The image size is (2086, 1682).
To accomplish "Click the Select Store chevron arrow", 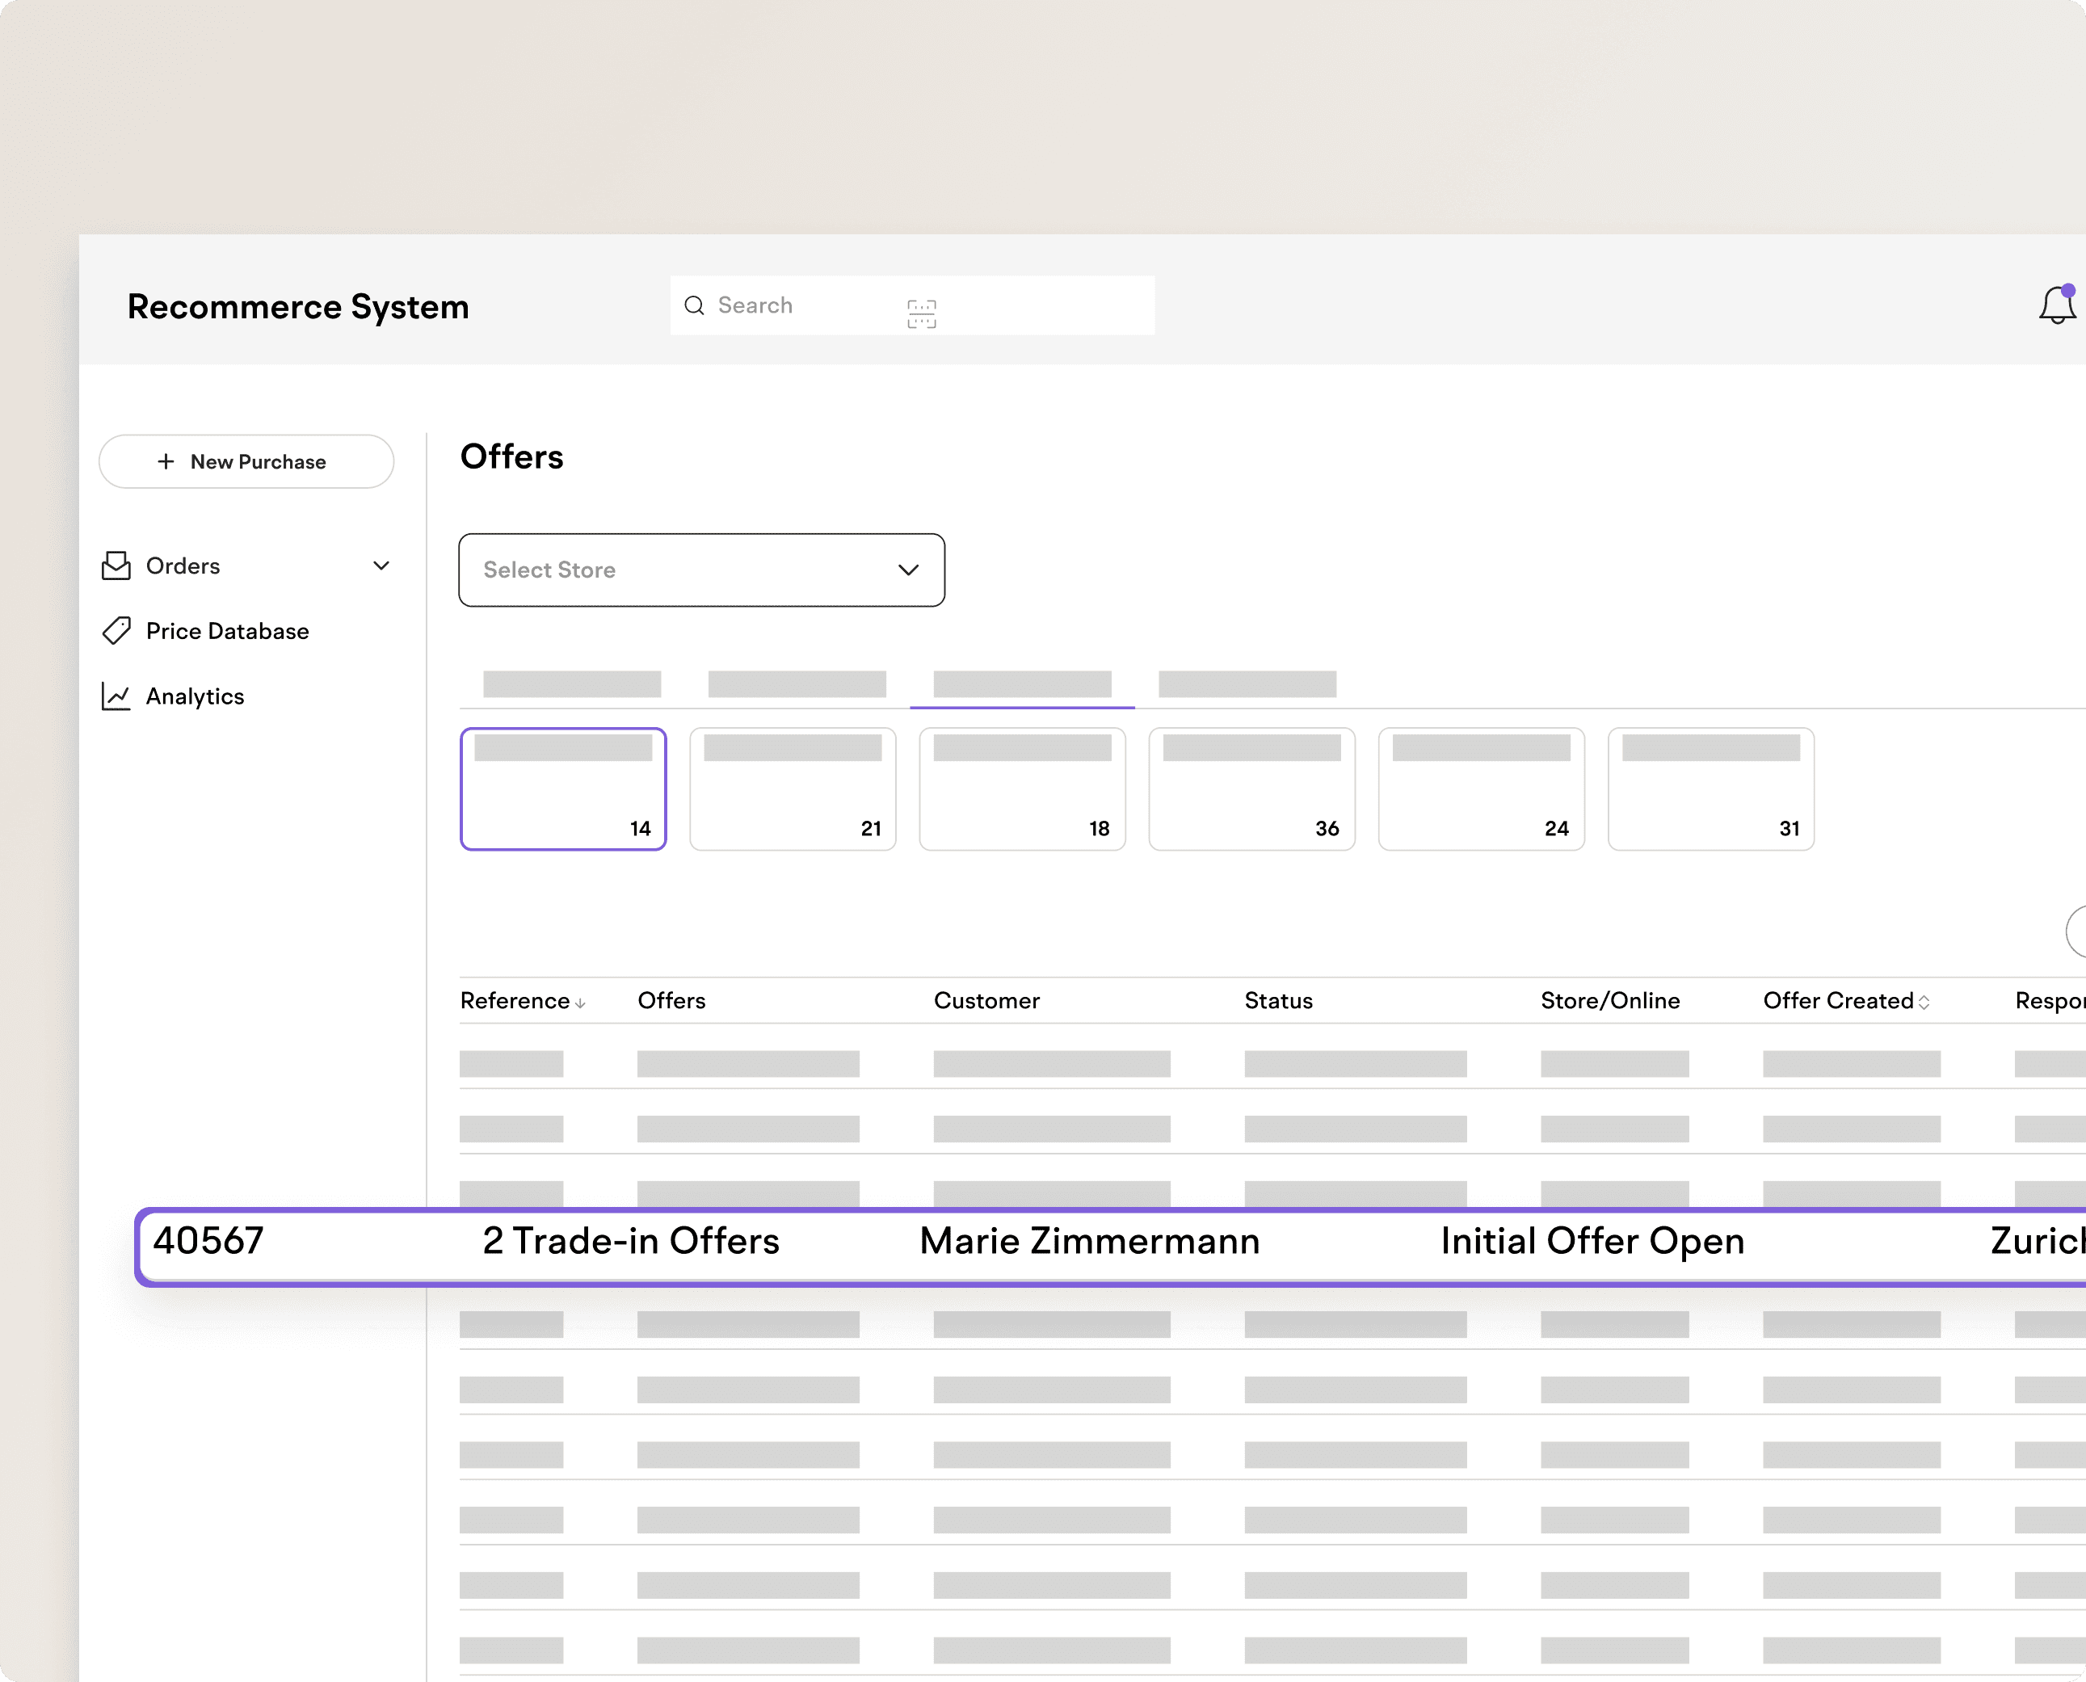I will click(908, 570).
